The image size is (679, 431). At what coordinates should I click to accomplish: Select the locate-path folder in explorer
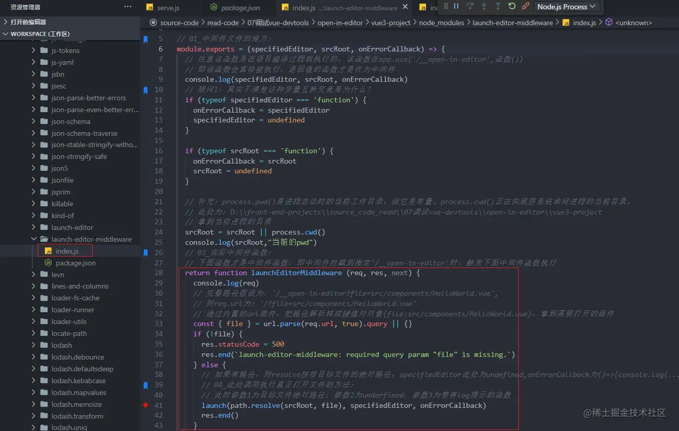[x=70, y=333]
